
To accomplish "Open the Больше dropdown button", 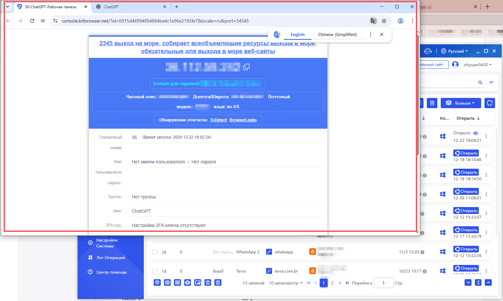I will pyautogui.click(x=460, y=103).
